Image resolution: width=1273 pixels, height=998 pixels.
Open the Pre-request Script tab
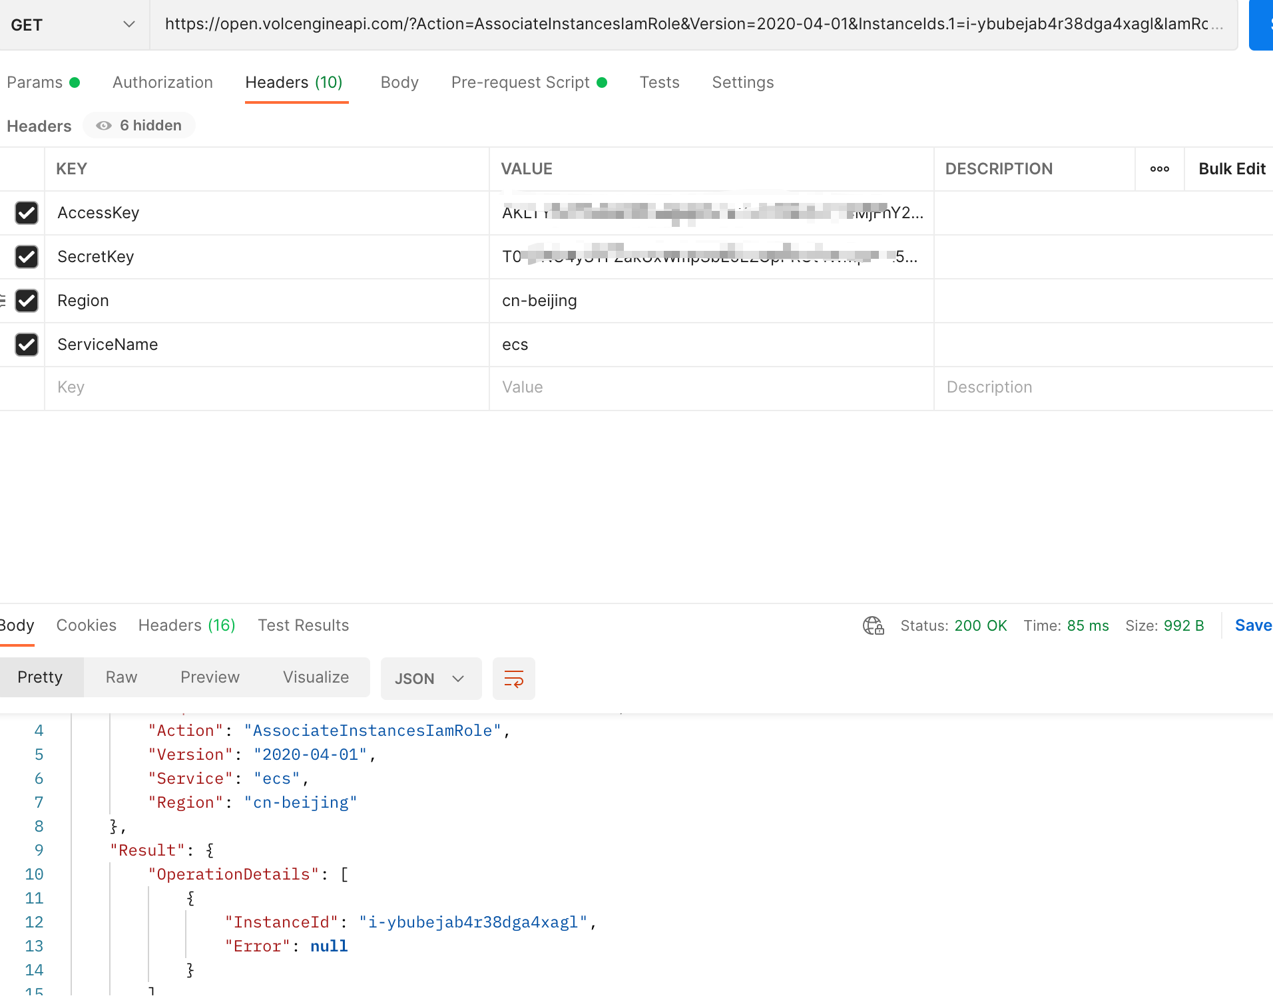tap(529, 83)
